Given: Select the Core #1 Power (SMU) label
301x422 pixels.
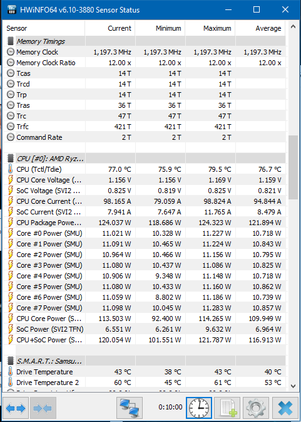Looking at the screenshot, I should 49,244.
